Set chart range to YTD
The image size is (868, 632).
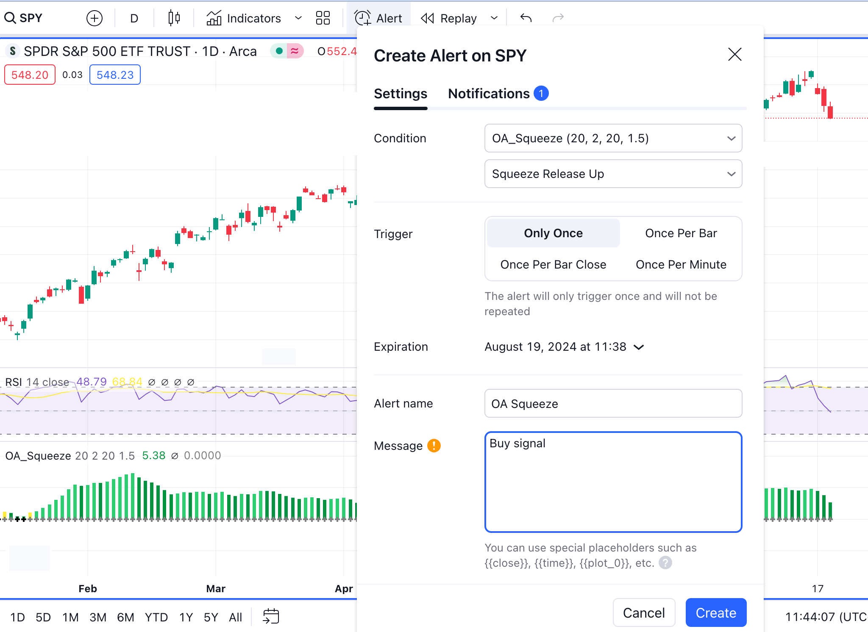coord(156,617)
